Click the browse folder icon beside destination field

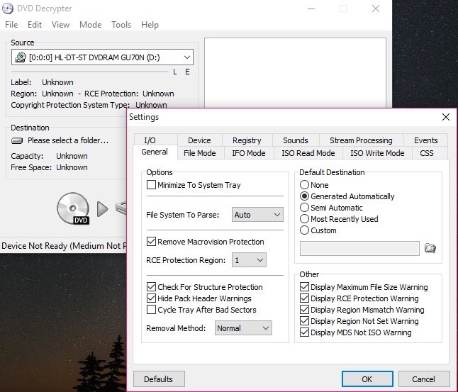430,248
